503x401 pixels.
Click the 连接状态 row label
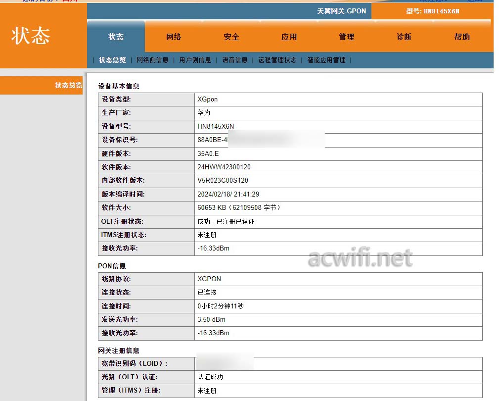[x=116, y=292]
